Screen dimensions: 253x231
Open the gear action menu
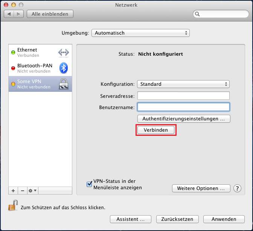[x=33, y=191]
